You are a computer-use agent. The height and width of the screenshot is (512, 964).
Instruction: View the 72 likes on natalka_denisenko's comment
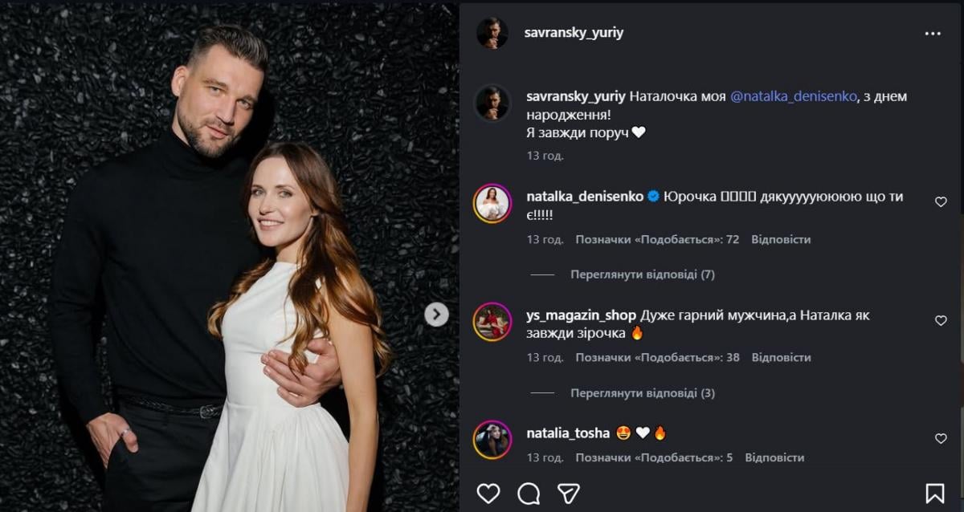(x=657, y=239)
